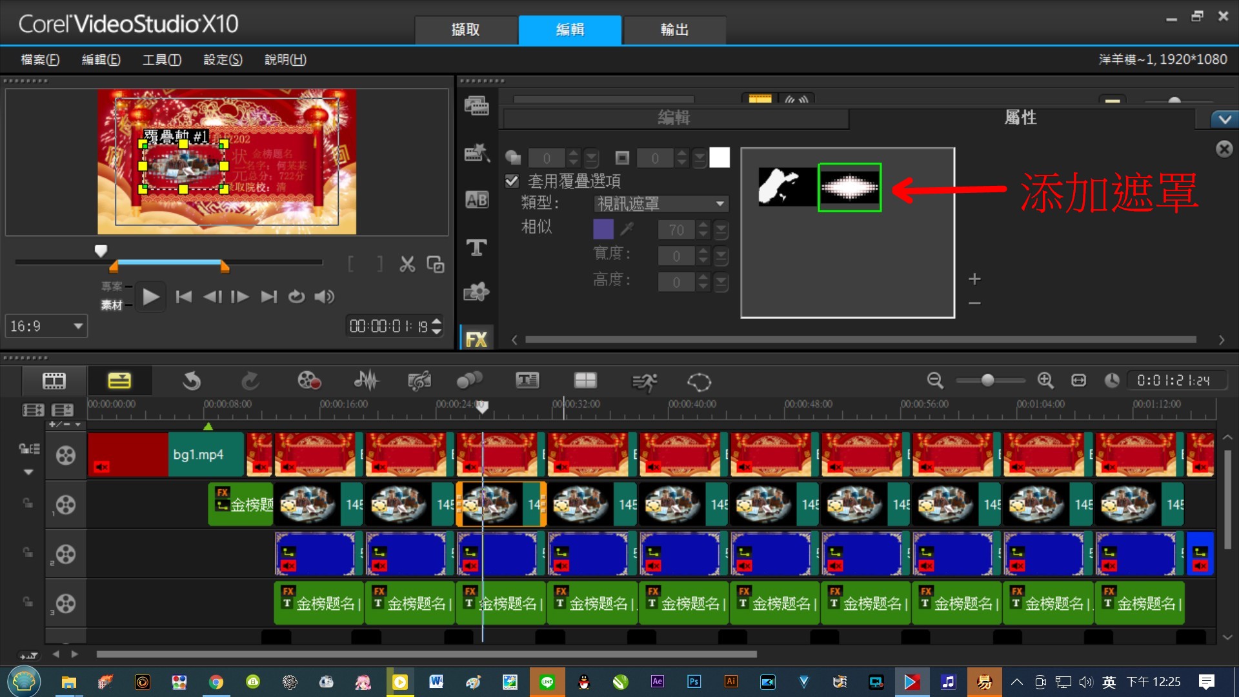Open the FX Filter library icon
This screenshot has height=697, width=1239.
(477, 339)
